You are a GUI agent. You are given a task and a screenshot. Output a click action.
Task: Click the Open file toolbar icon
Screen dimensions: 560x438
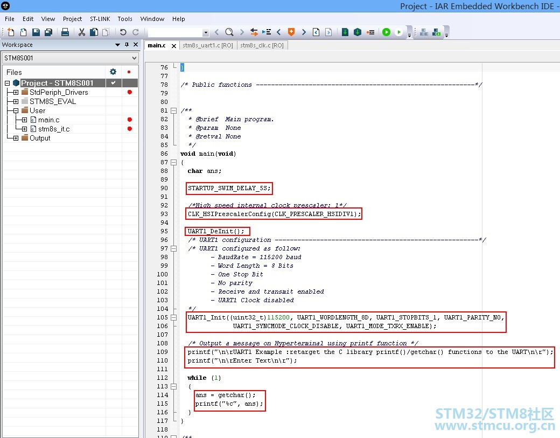coord(23,32)
